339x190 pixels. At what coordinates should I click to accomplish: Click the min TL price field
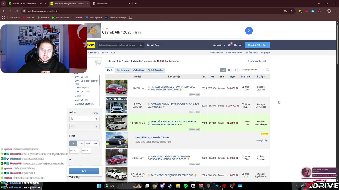(x=74, y=151)
